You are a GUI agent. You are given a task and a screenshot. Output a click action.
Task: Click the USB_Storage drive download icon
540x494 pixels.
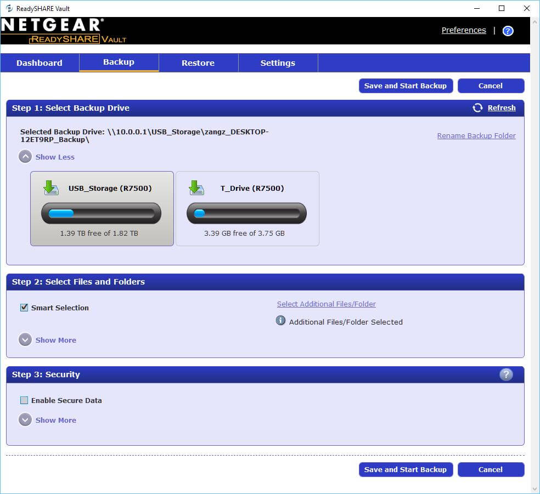click(x=51, y=188)
